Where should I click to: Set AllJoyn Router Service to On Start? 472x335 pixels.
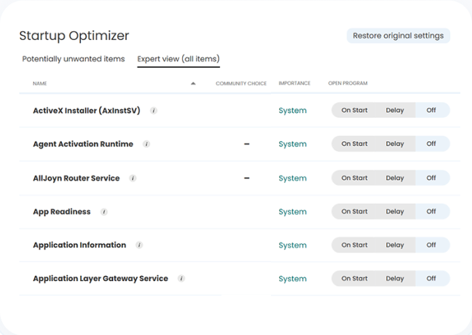354,178
